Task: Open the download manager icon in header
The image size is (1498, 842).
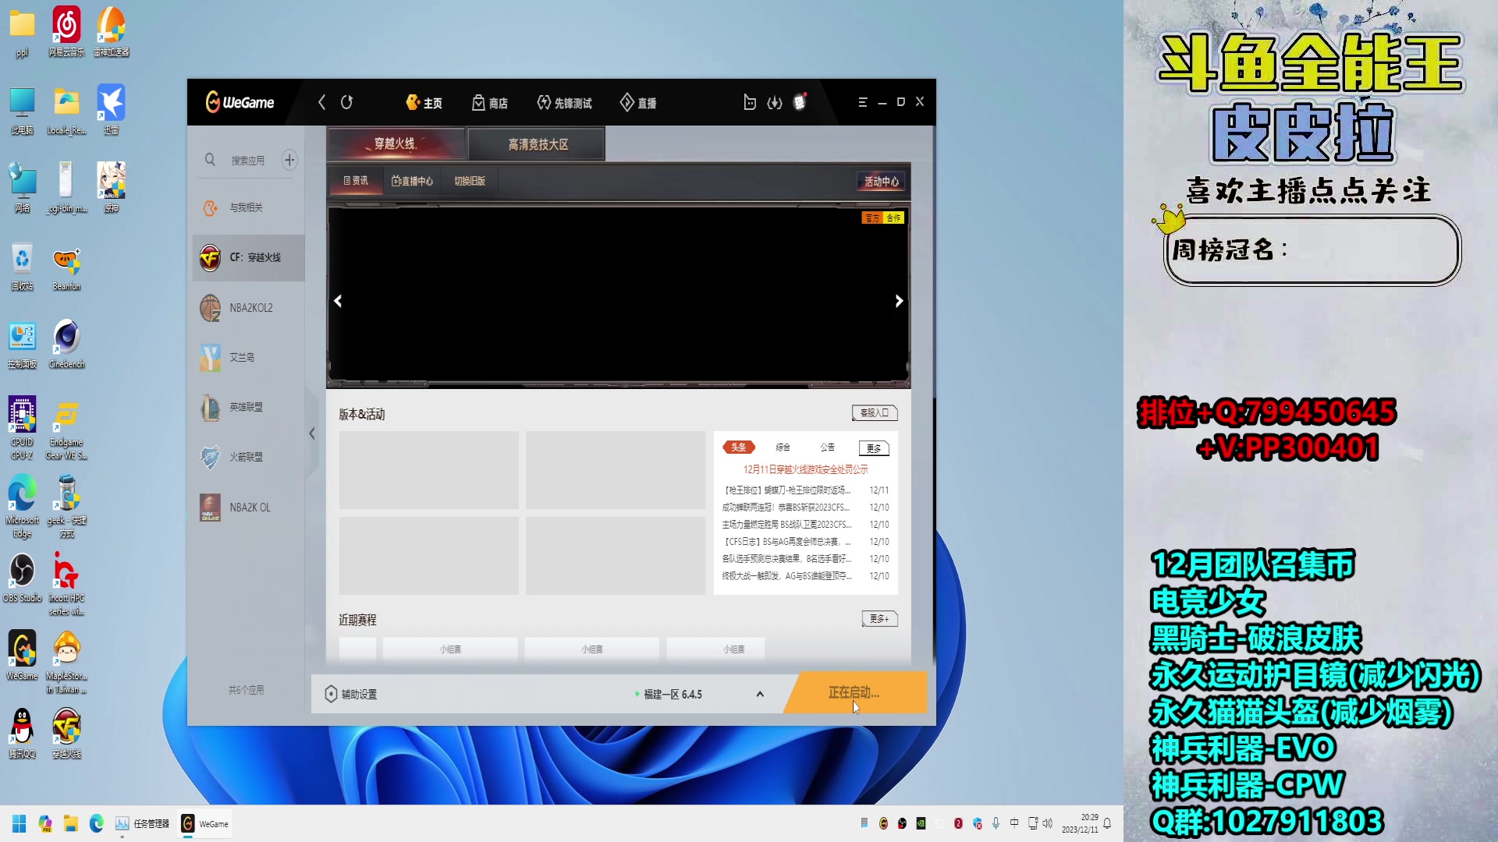Action: click(774, 102)
